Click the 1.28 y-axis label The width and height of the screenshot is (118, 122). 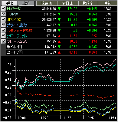click(x=8, y=64)
